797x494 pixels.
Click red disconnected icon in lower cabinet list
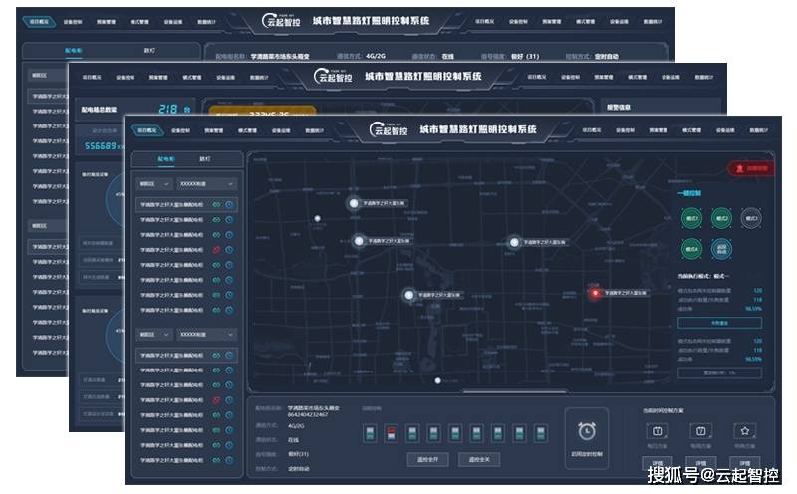point(216,400)
